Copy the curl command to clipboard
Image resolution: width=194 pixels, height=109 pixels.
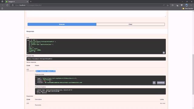point(164,53)
